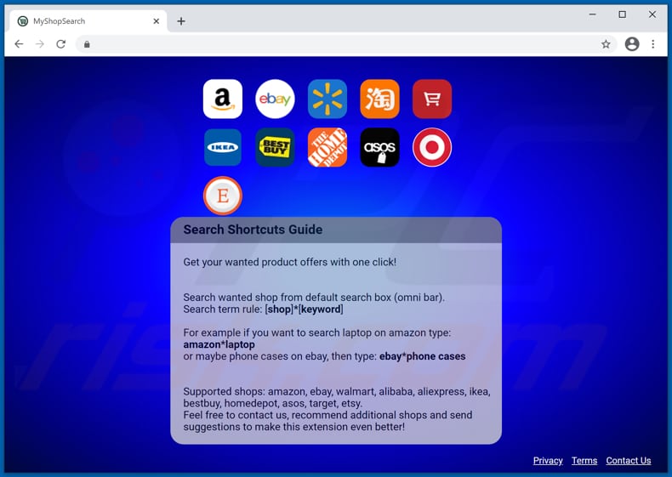
Task: Open the ASOS shop shortcut icon
Action: point(379,147)
